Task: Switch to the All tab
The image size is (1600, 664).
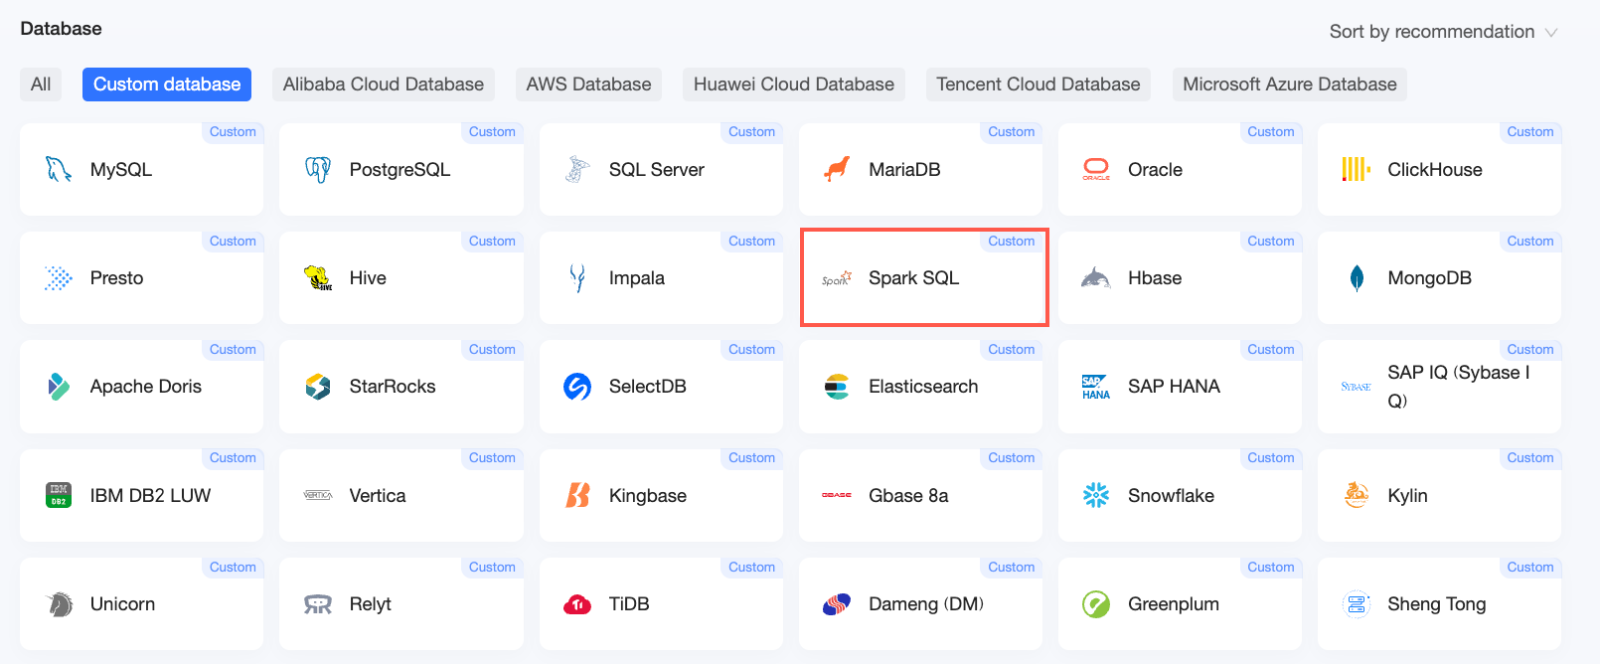Action: pyautogui.click(x=41, y=84)
